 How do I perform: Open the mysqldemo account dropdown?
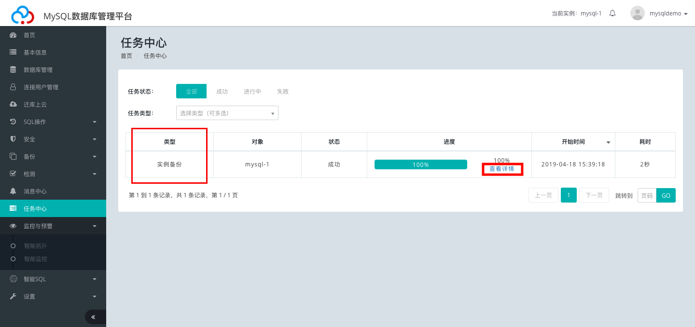click(668, 14)
